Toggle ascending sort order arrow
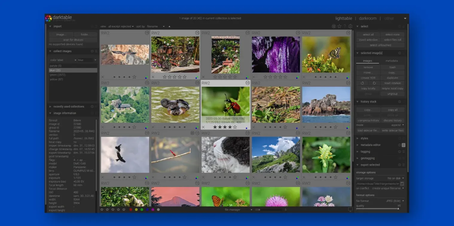The height and width of the screenshot is (226, 454). tap(169, 27)
